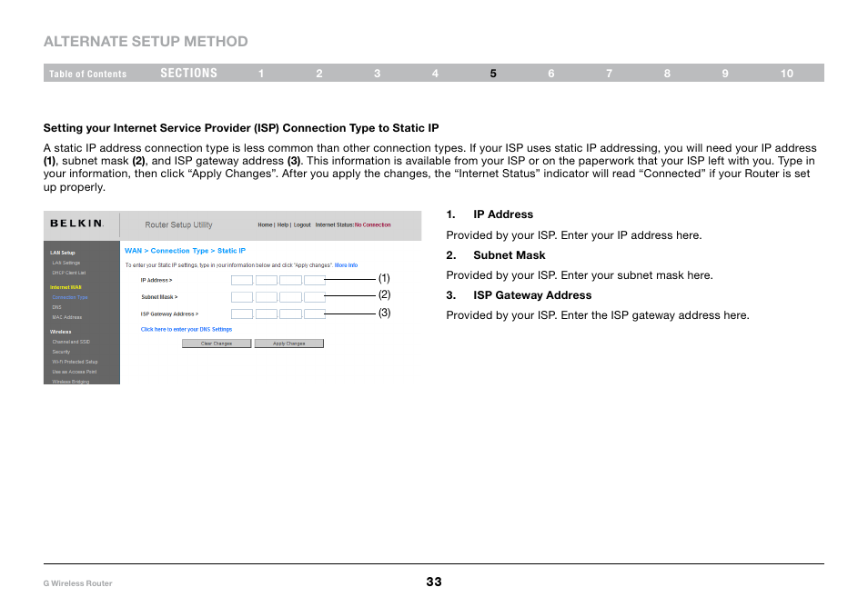Select Connection Type in sidebar
The image size is (868, 607).
tap(70, 297)
